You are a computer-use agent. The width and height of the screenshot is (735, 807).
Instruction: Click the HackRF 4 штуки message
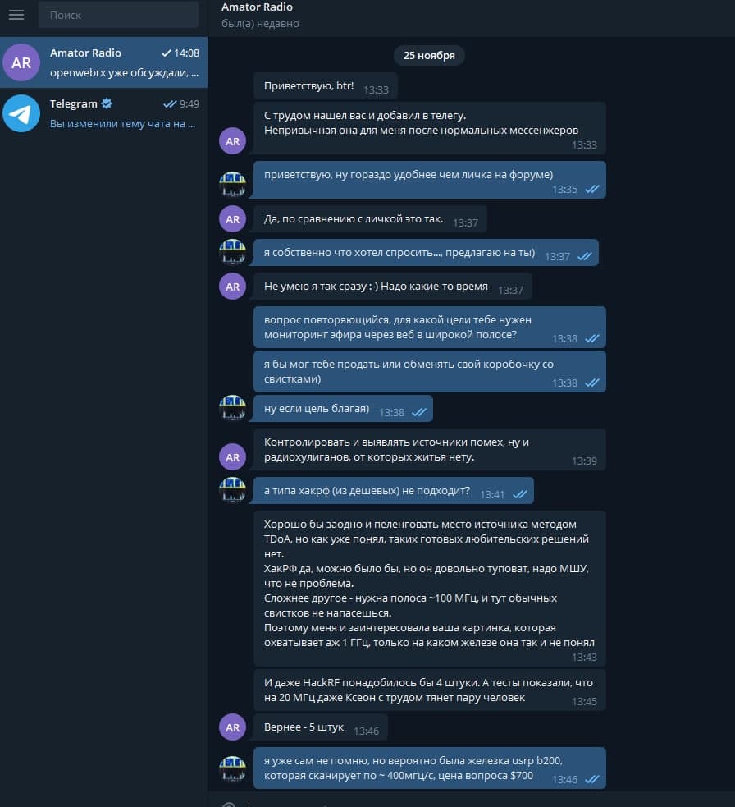[430, 690]
